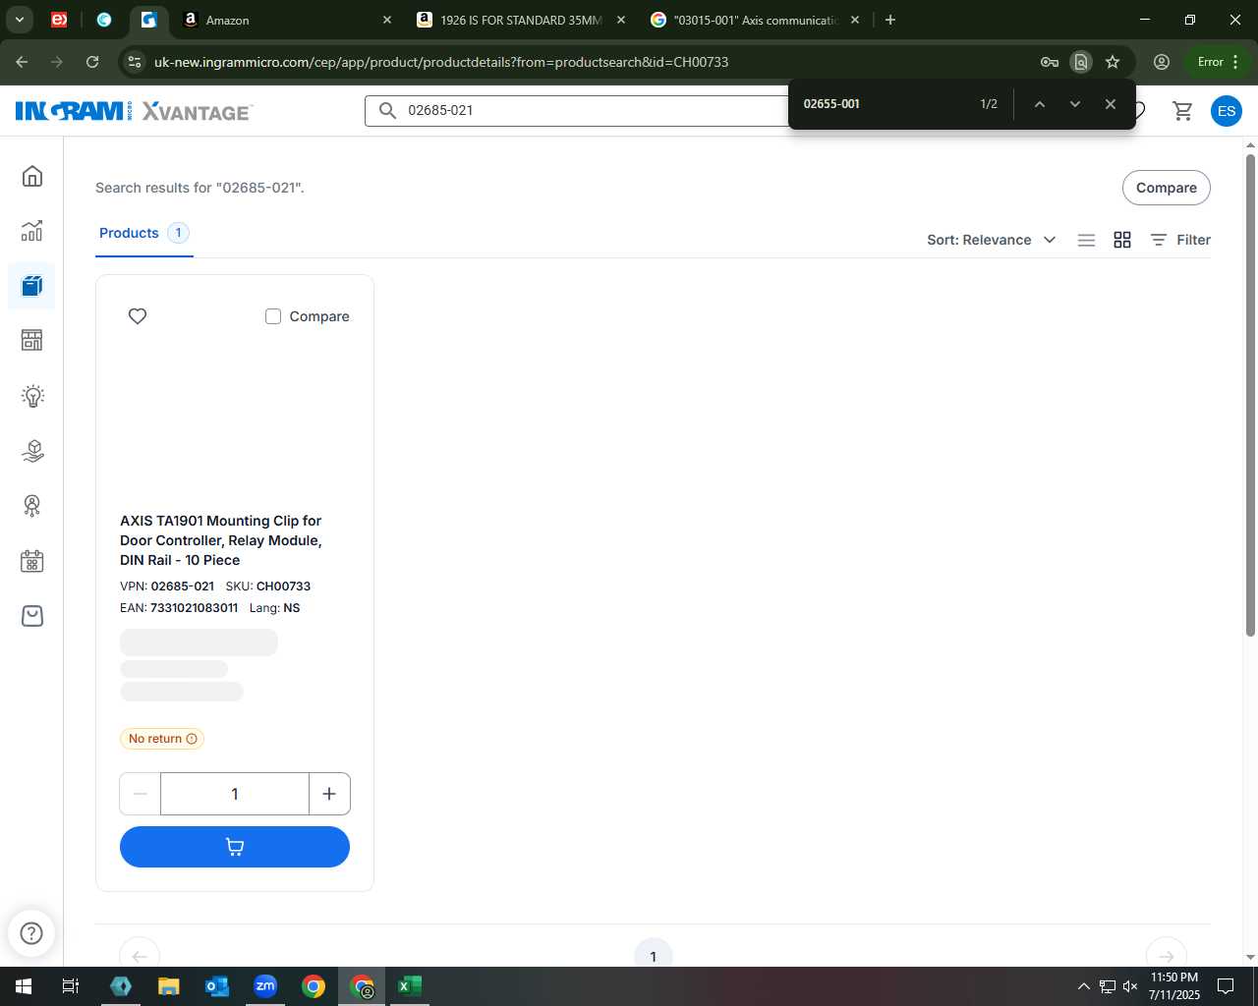Click the No return info badge
Screen dimensions: 1258x1006
162,739
